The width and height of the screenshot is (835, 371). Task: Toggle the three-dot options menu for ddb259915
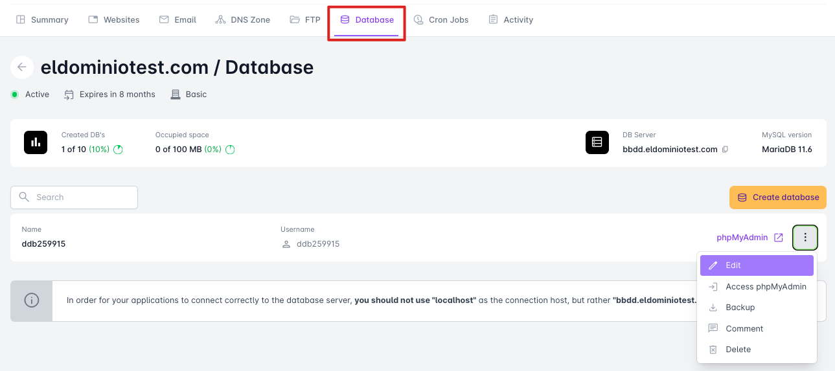[x=805, y=238]
